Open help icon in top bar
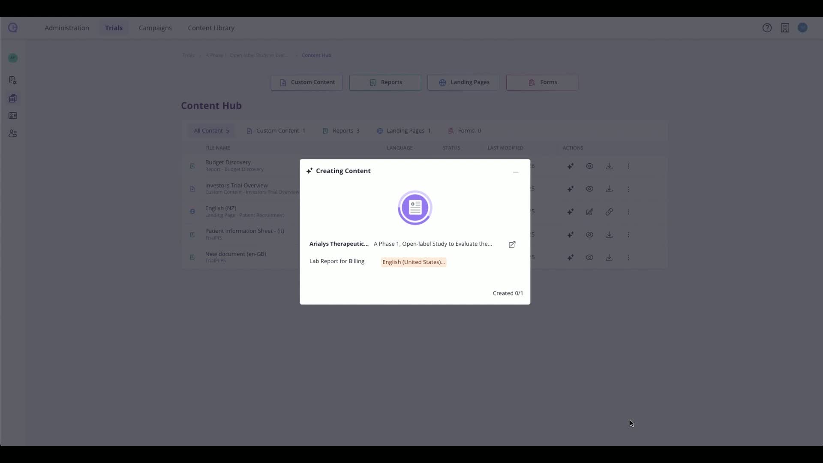Image resolution: width=823 pixels, height=463 pixels. click(x=767, y=28)
